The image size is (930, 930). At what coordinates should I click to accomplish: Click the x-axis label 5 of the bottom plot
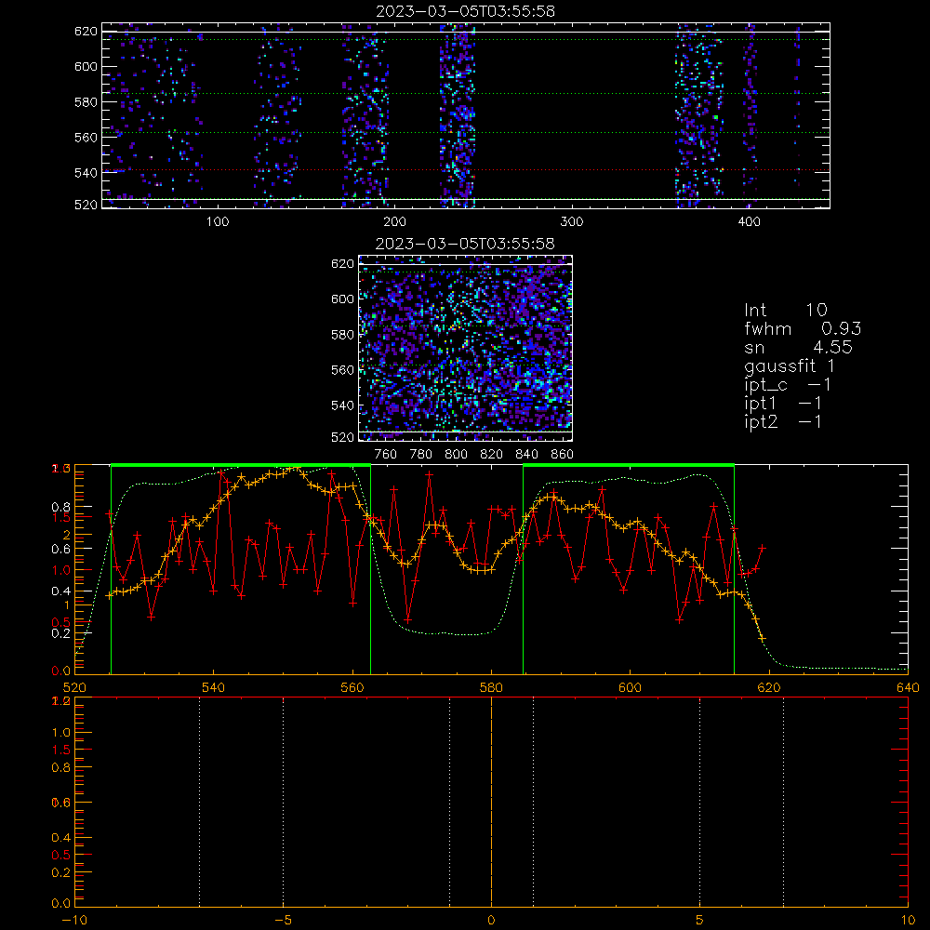pos(700,920)
